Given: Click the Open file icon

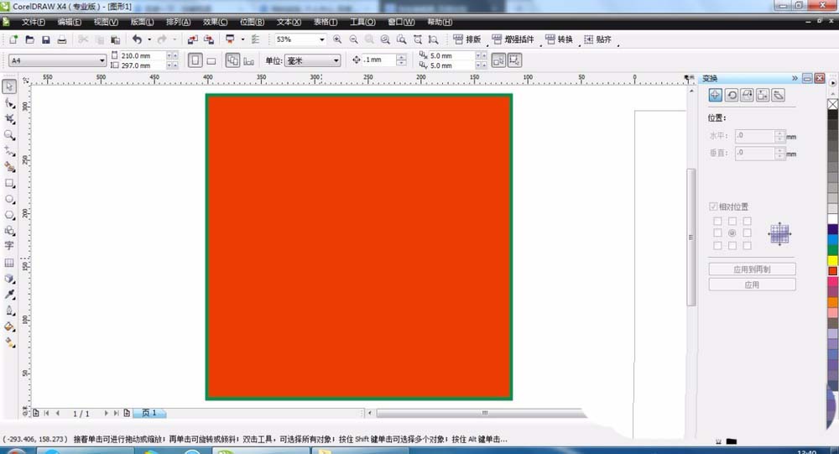Looking at the screenshot, I should click(x=30, y=39).
